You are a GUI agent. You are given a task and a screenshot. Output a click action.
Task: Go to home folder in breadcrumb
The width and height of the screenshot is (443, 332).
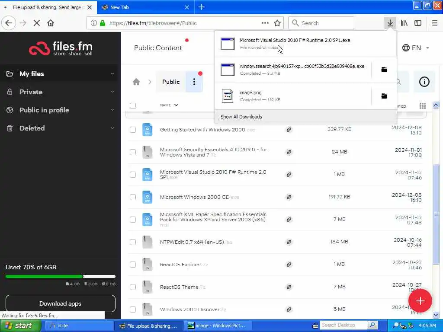point(136,82)
